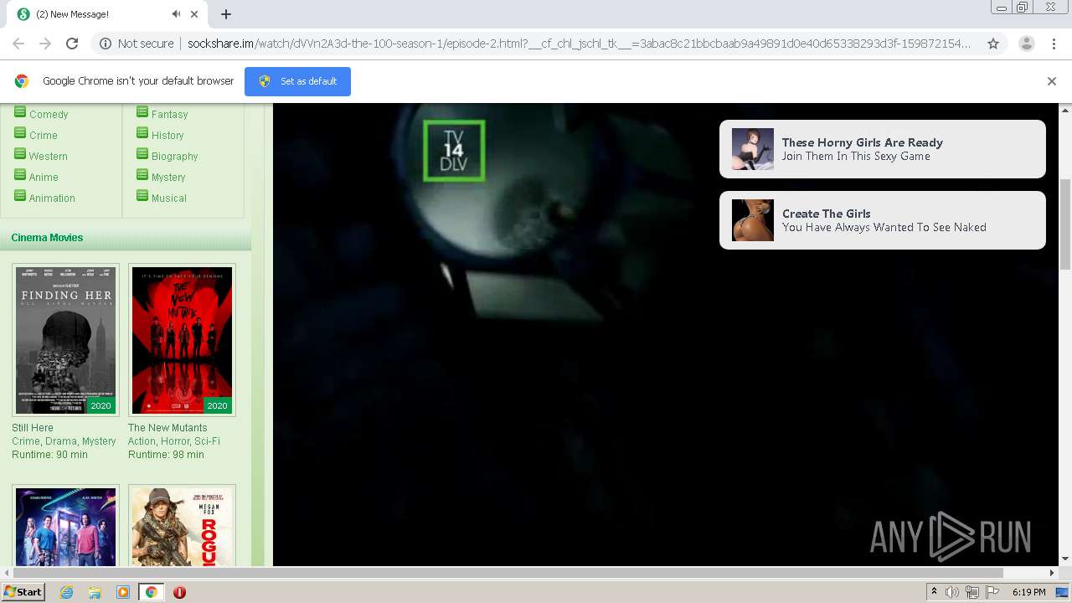Click the green icon beside Biography
Screen dimensions: 1072x603
pyautogui.click(x=142, y=154)
